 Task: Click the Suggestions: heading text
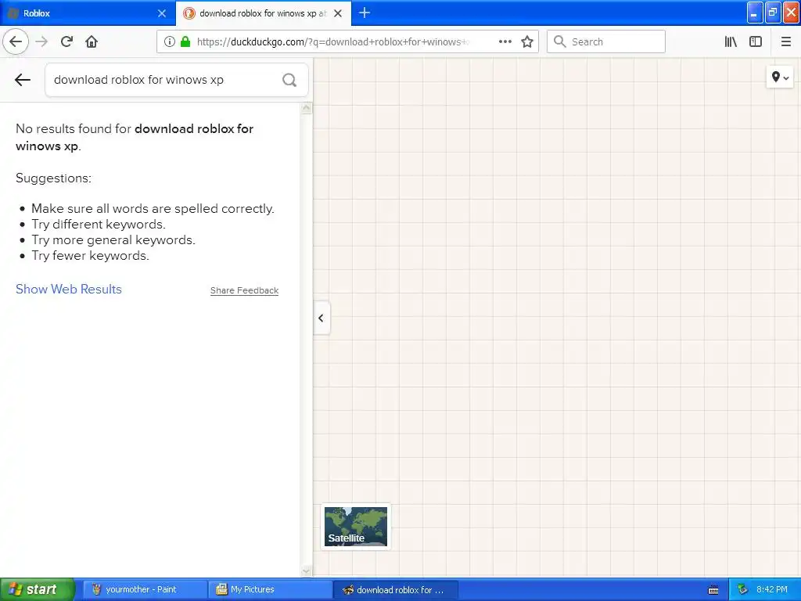pos(54,178)
